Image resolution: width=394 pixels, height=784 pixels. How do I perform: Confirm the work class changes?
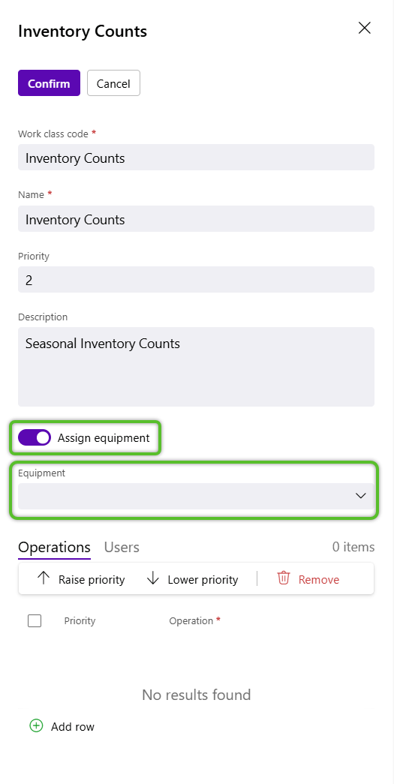click(49, 83)
